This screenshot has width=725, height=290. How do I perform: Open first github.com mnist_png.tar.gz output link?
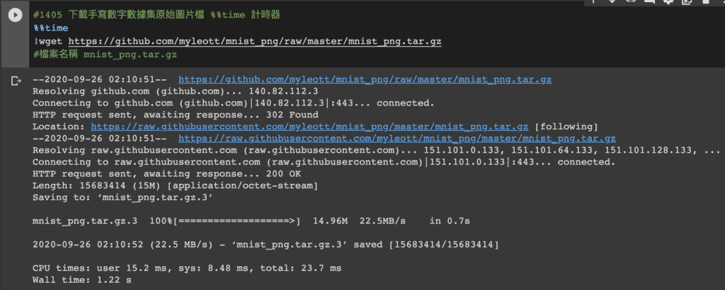click(365, 79)
